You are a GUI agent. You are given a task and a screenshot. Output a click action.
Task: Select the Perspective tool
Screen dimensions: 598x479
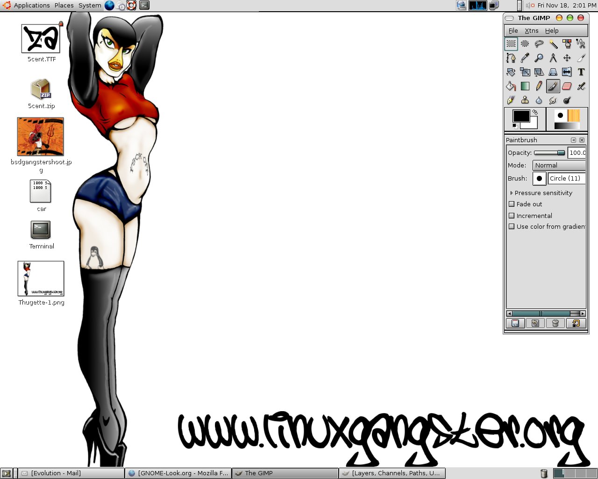(x=553, y=72)
